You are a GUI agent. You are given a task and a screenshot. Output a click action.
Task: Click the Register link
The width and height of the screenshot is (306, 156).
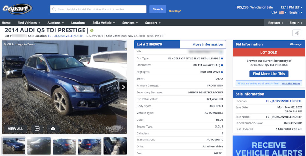point(275,23)
